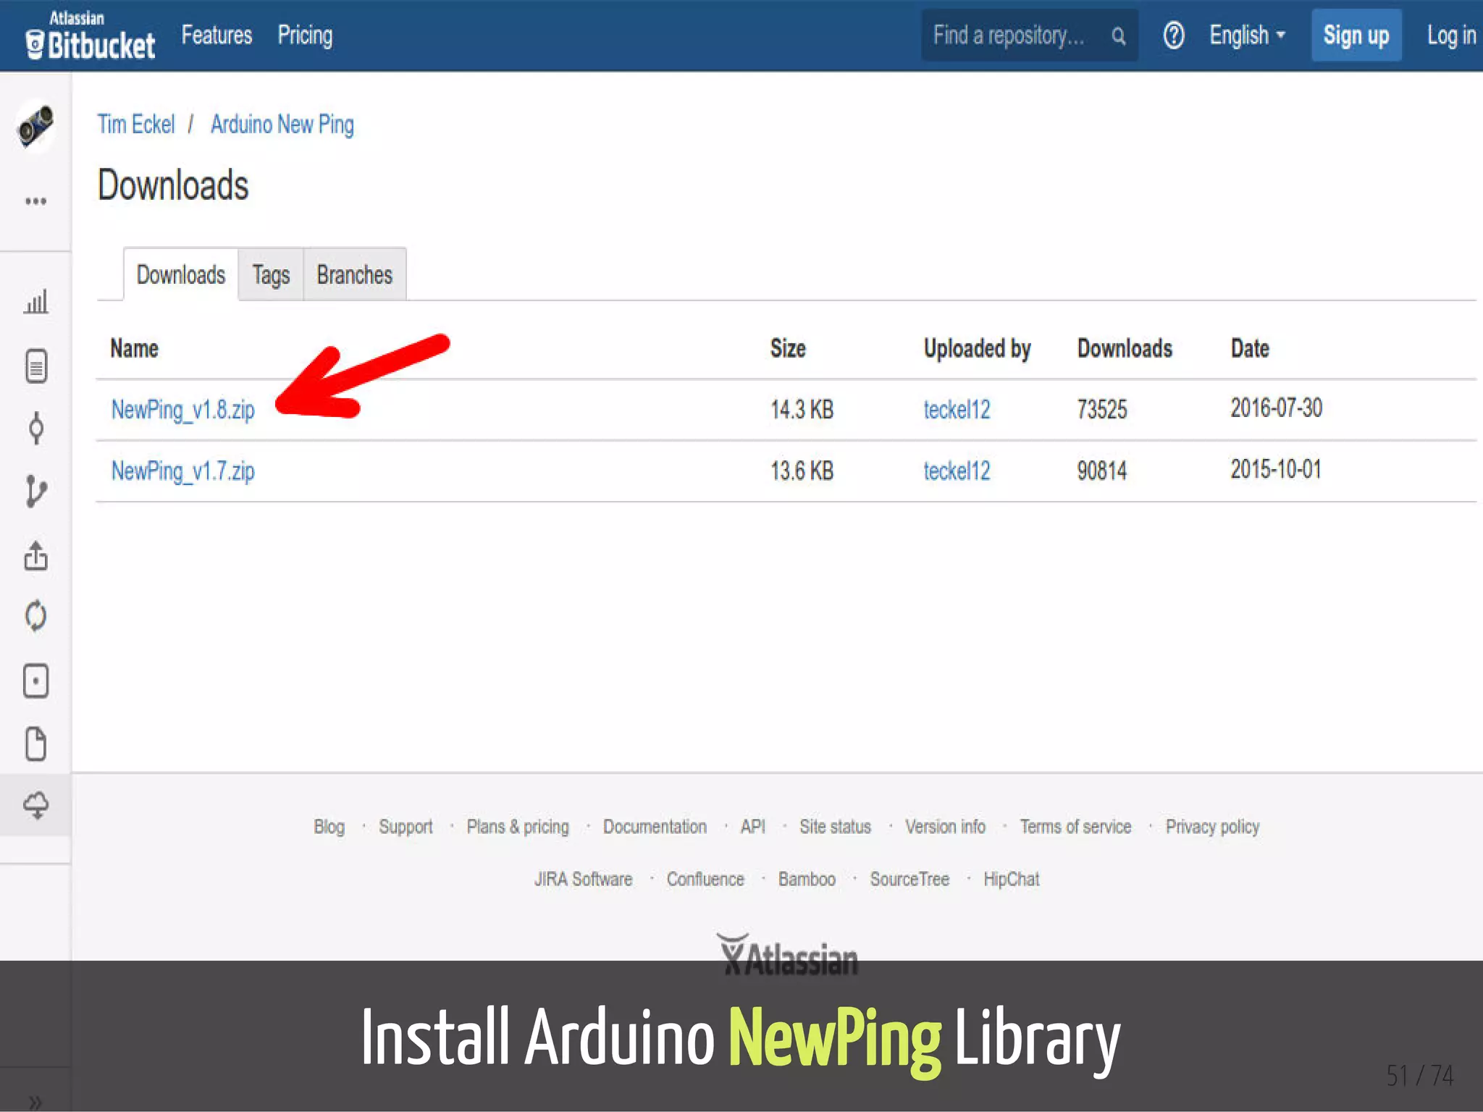
Task: Open the three-dots actions menu in sidebar
Action: 35,201
